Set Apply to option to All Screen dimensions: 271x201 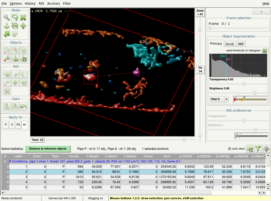(x=25, y=125)
